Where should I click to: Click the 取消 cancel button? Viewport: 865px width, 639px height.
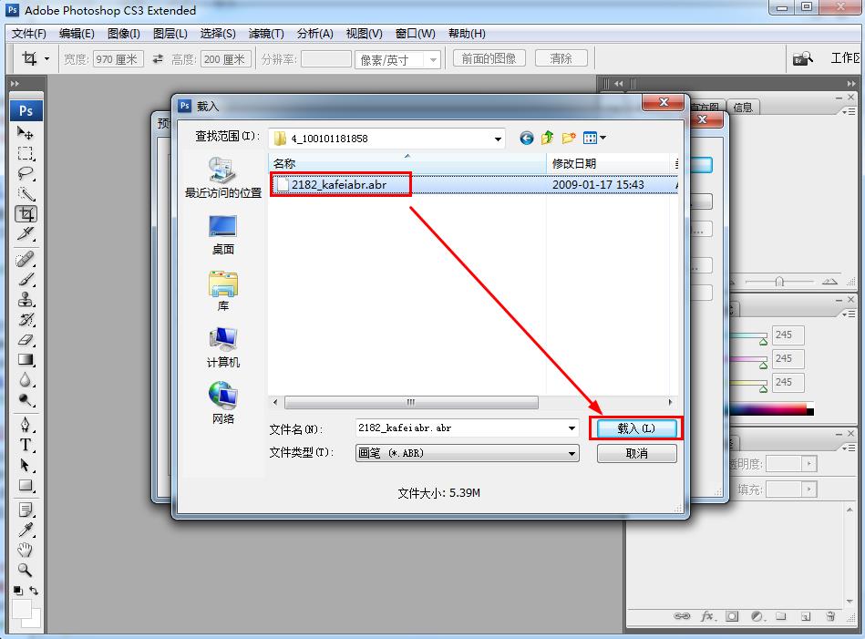636,453
